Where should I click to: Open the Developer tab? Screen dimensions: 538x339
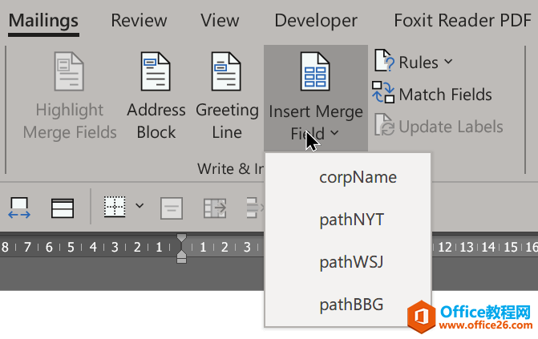coord(316,21)
